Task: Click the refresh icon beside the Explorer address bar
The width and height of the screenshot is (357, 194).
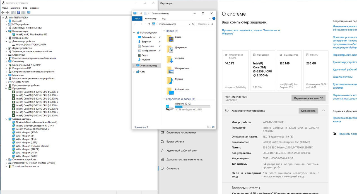Action: point(193,24)
